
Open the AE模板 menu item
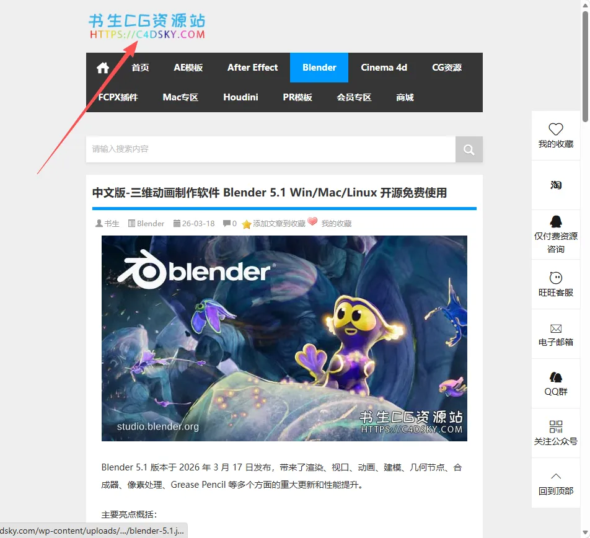pyautogui.click(x=188, y=68)
